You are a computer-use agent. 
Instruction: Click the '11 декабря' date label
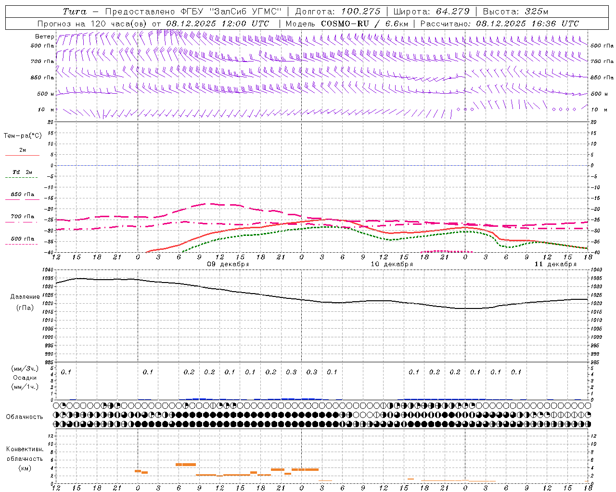point(555,264)
